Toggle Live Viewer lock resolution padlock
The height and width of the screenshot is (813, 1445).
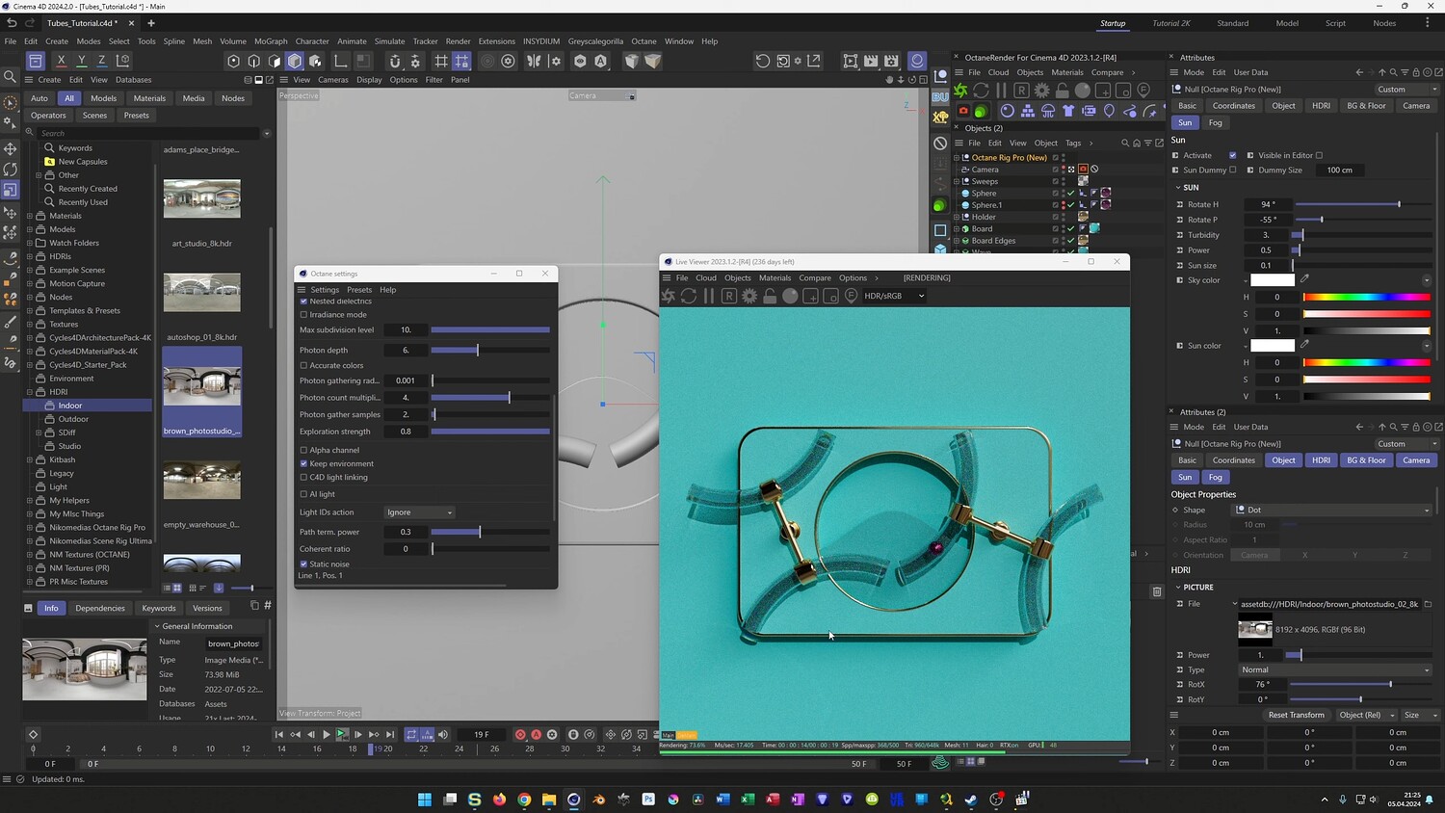coord(770,296)
